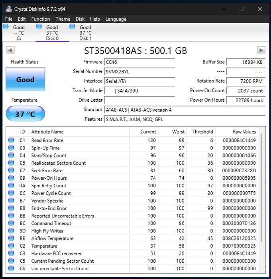Open the Edit menu
271x279 pixels.
22,19
